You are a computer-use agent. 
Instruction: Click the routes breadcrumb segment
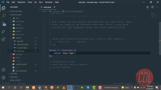pyautogui.click(x=44, y=11)
